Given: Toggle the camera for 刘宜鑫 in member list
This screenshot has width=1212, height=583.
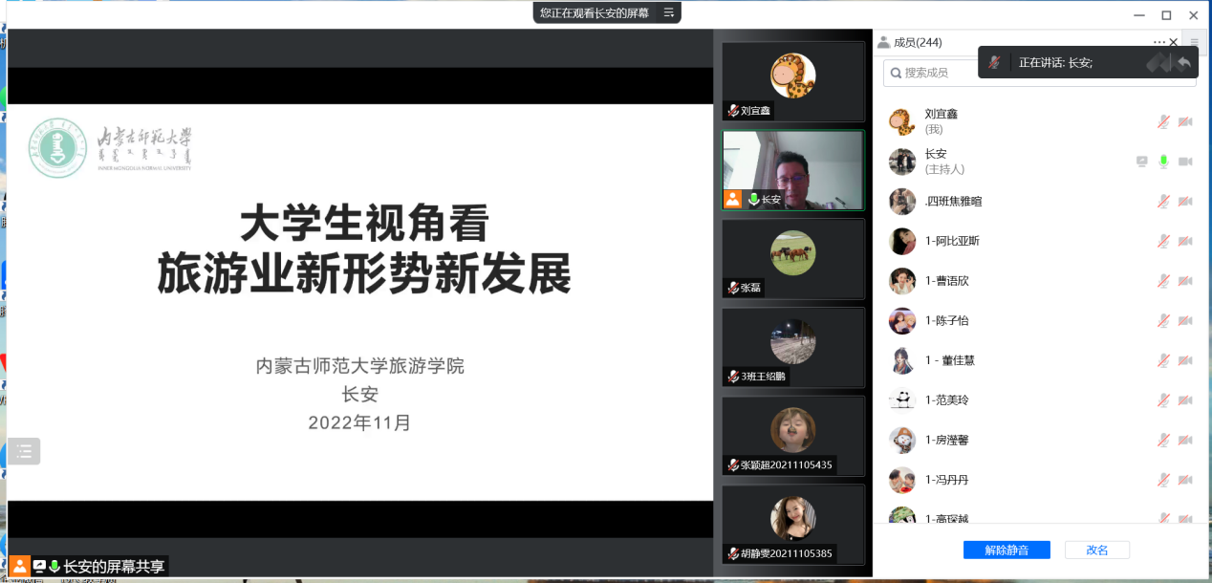Looking at the screenshot, I should pyautogui.click(x=1185, y=121).
